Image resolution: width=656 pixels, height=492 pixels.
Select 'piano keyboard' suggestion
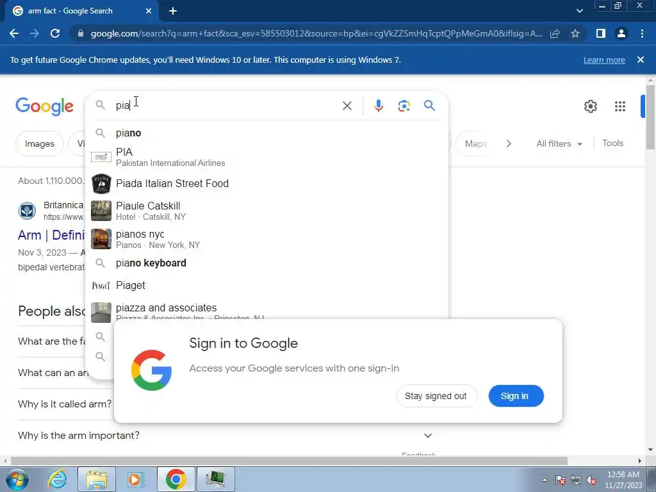pos(266,263)
